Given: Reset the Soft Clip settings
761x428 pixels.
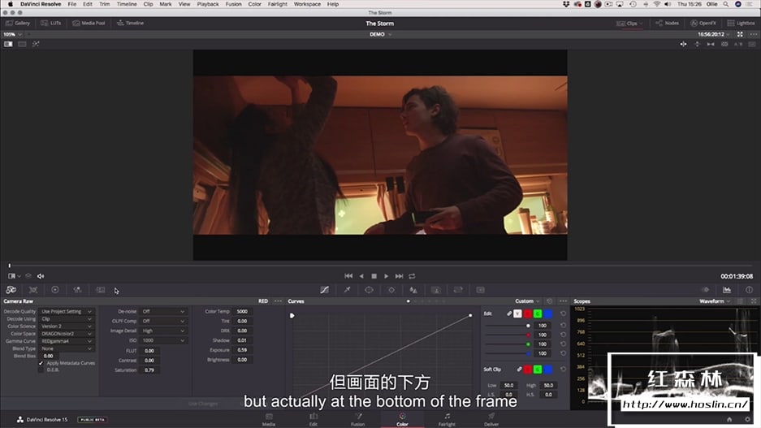Looking at the screenshot, I should click(563, 370).
